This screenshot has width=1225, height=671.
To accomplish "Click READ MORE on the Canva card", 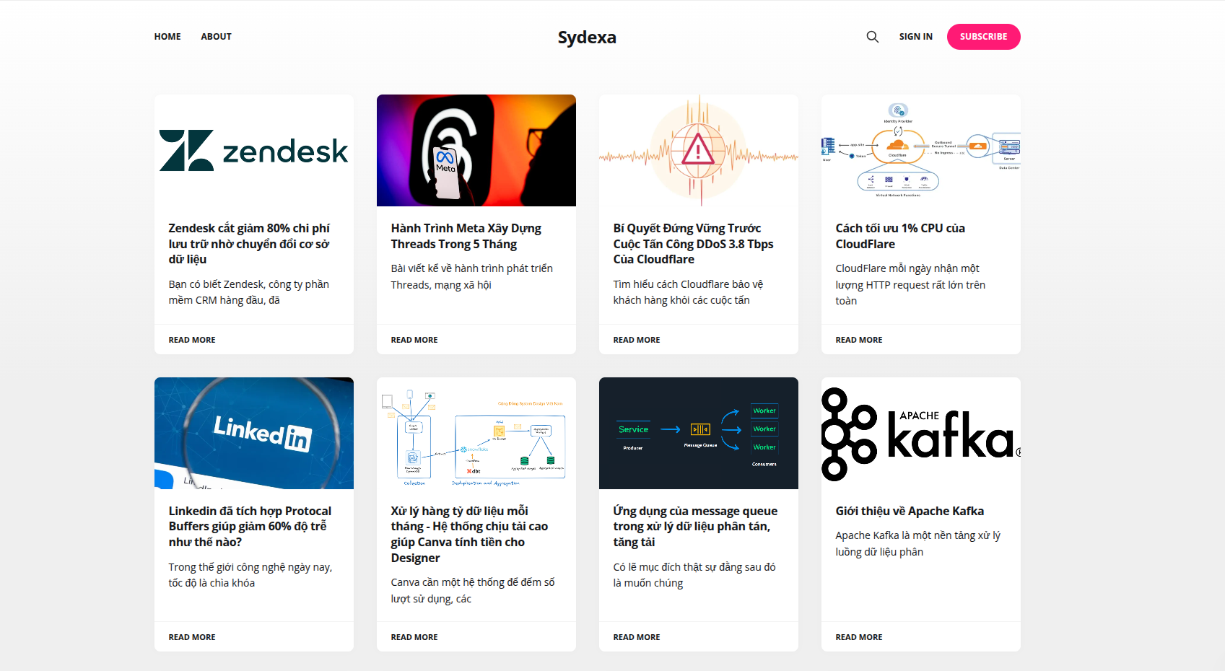I will (414, 637).
